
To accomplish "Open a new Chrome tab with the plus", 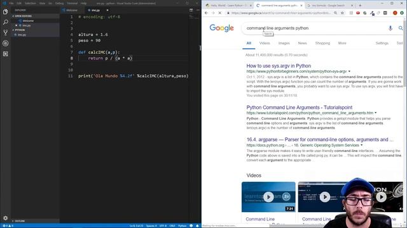I will (360, 5).
